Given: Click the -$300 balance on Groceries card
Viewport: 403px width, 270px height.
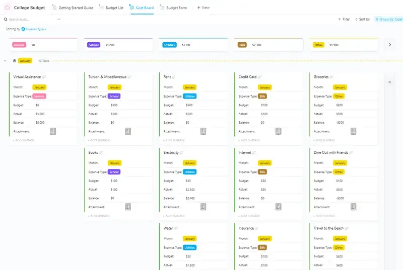Looking at the screenshot, I should pos(340,123).
